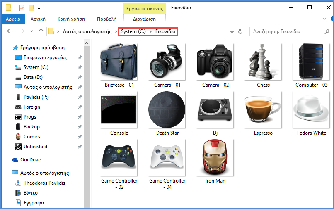Click the Death Star image icon

click(x=167, y=110)
